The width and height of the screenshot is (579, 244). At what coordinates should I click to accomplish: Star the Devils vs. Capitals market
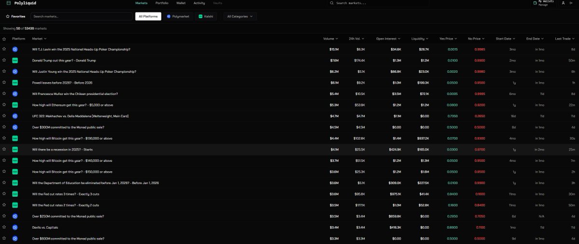(x=4, y=227)
